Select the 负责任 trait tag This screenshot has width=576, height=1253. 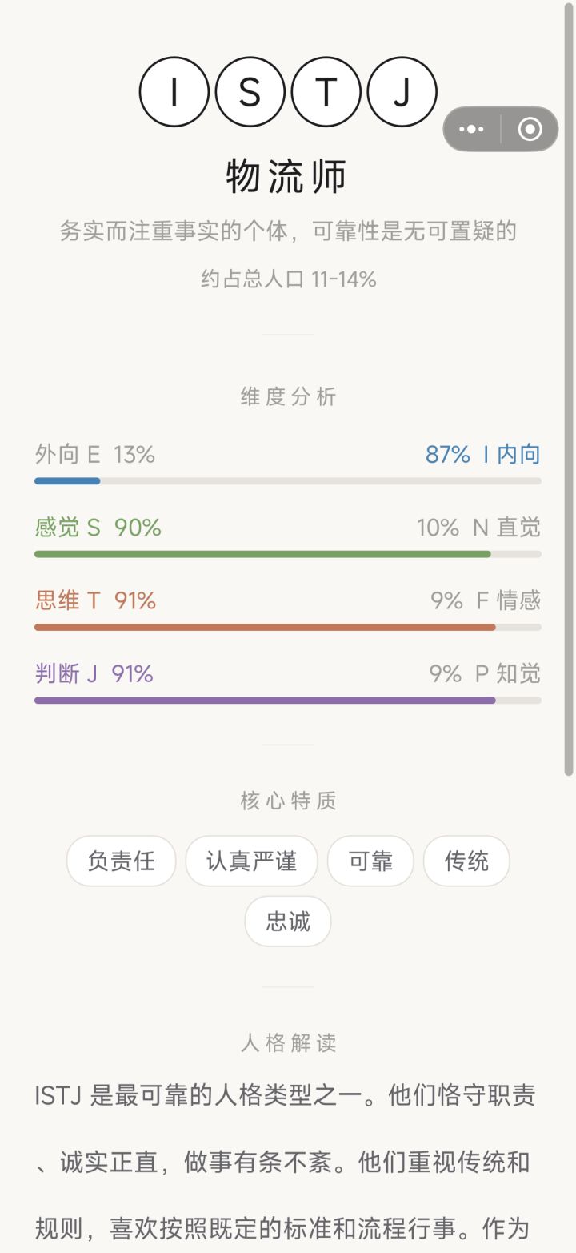pos(121,861)
